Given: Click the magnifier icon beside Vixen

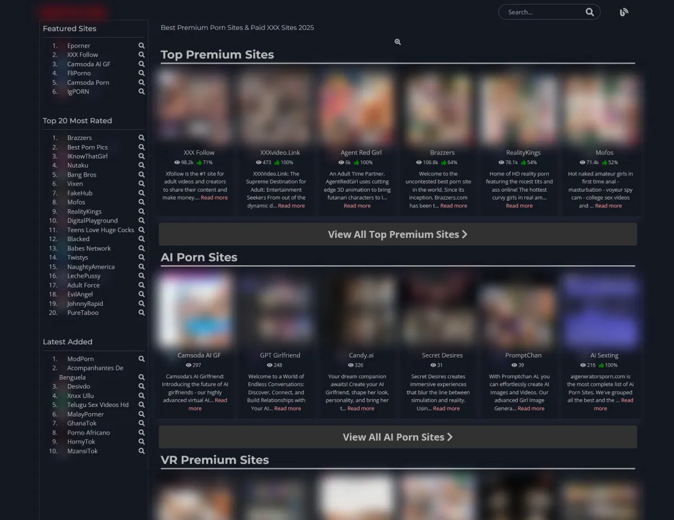Looking at the screenshot, I should tap(142, 184).
